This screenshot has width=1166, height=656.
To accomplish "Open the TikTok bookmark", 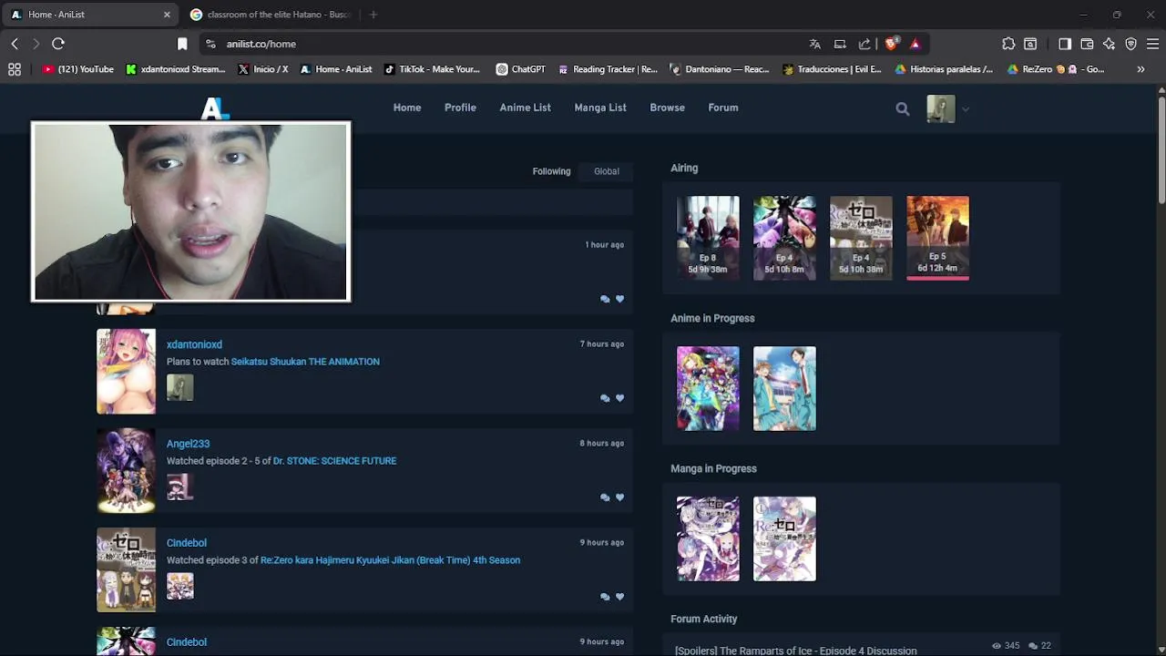I will [x=433, y=69].
